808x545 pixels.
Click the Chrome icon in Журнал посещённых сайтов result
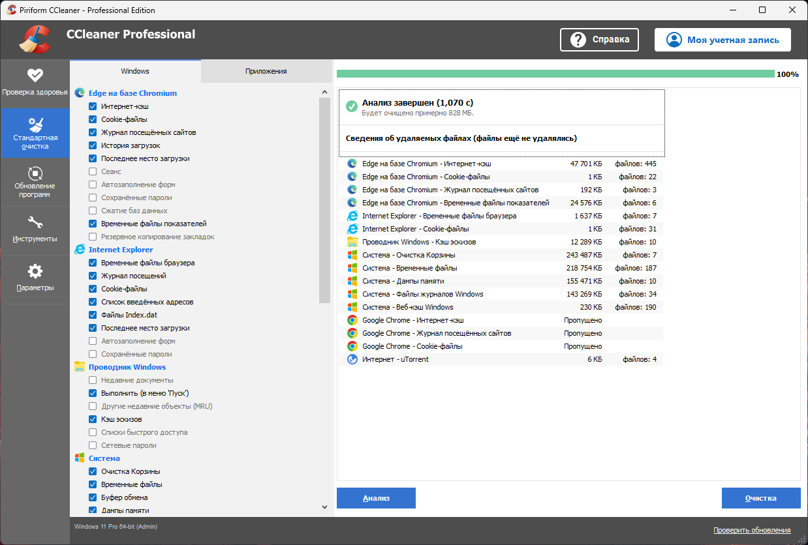click(352, 333)
